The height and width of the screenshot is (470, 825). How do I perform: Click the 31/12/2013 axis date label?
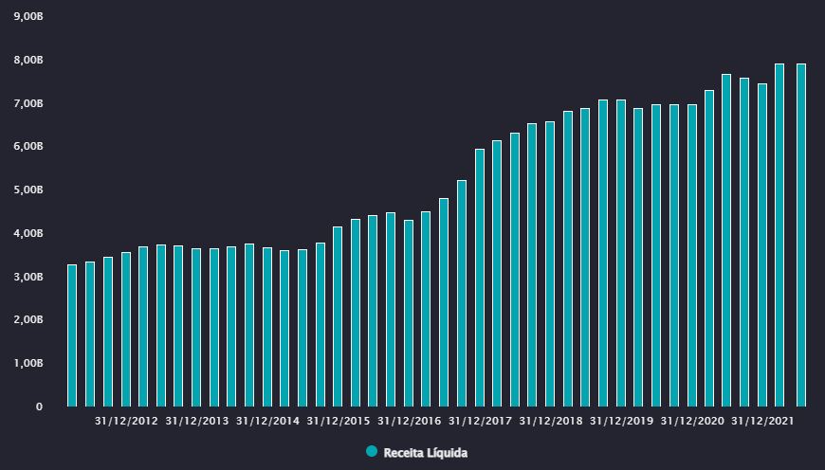(197, 421)
